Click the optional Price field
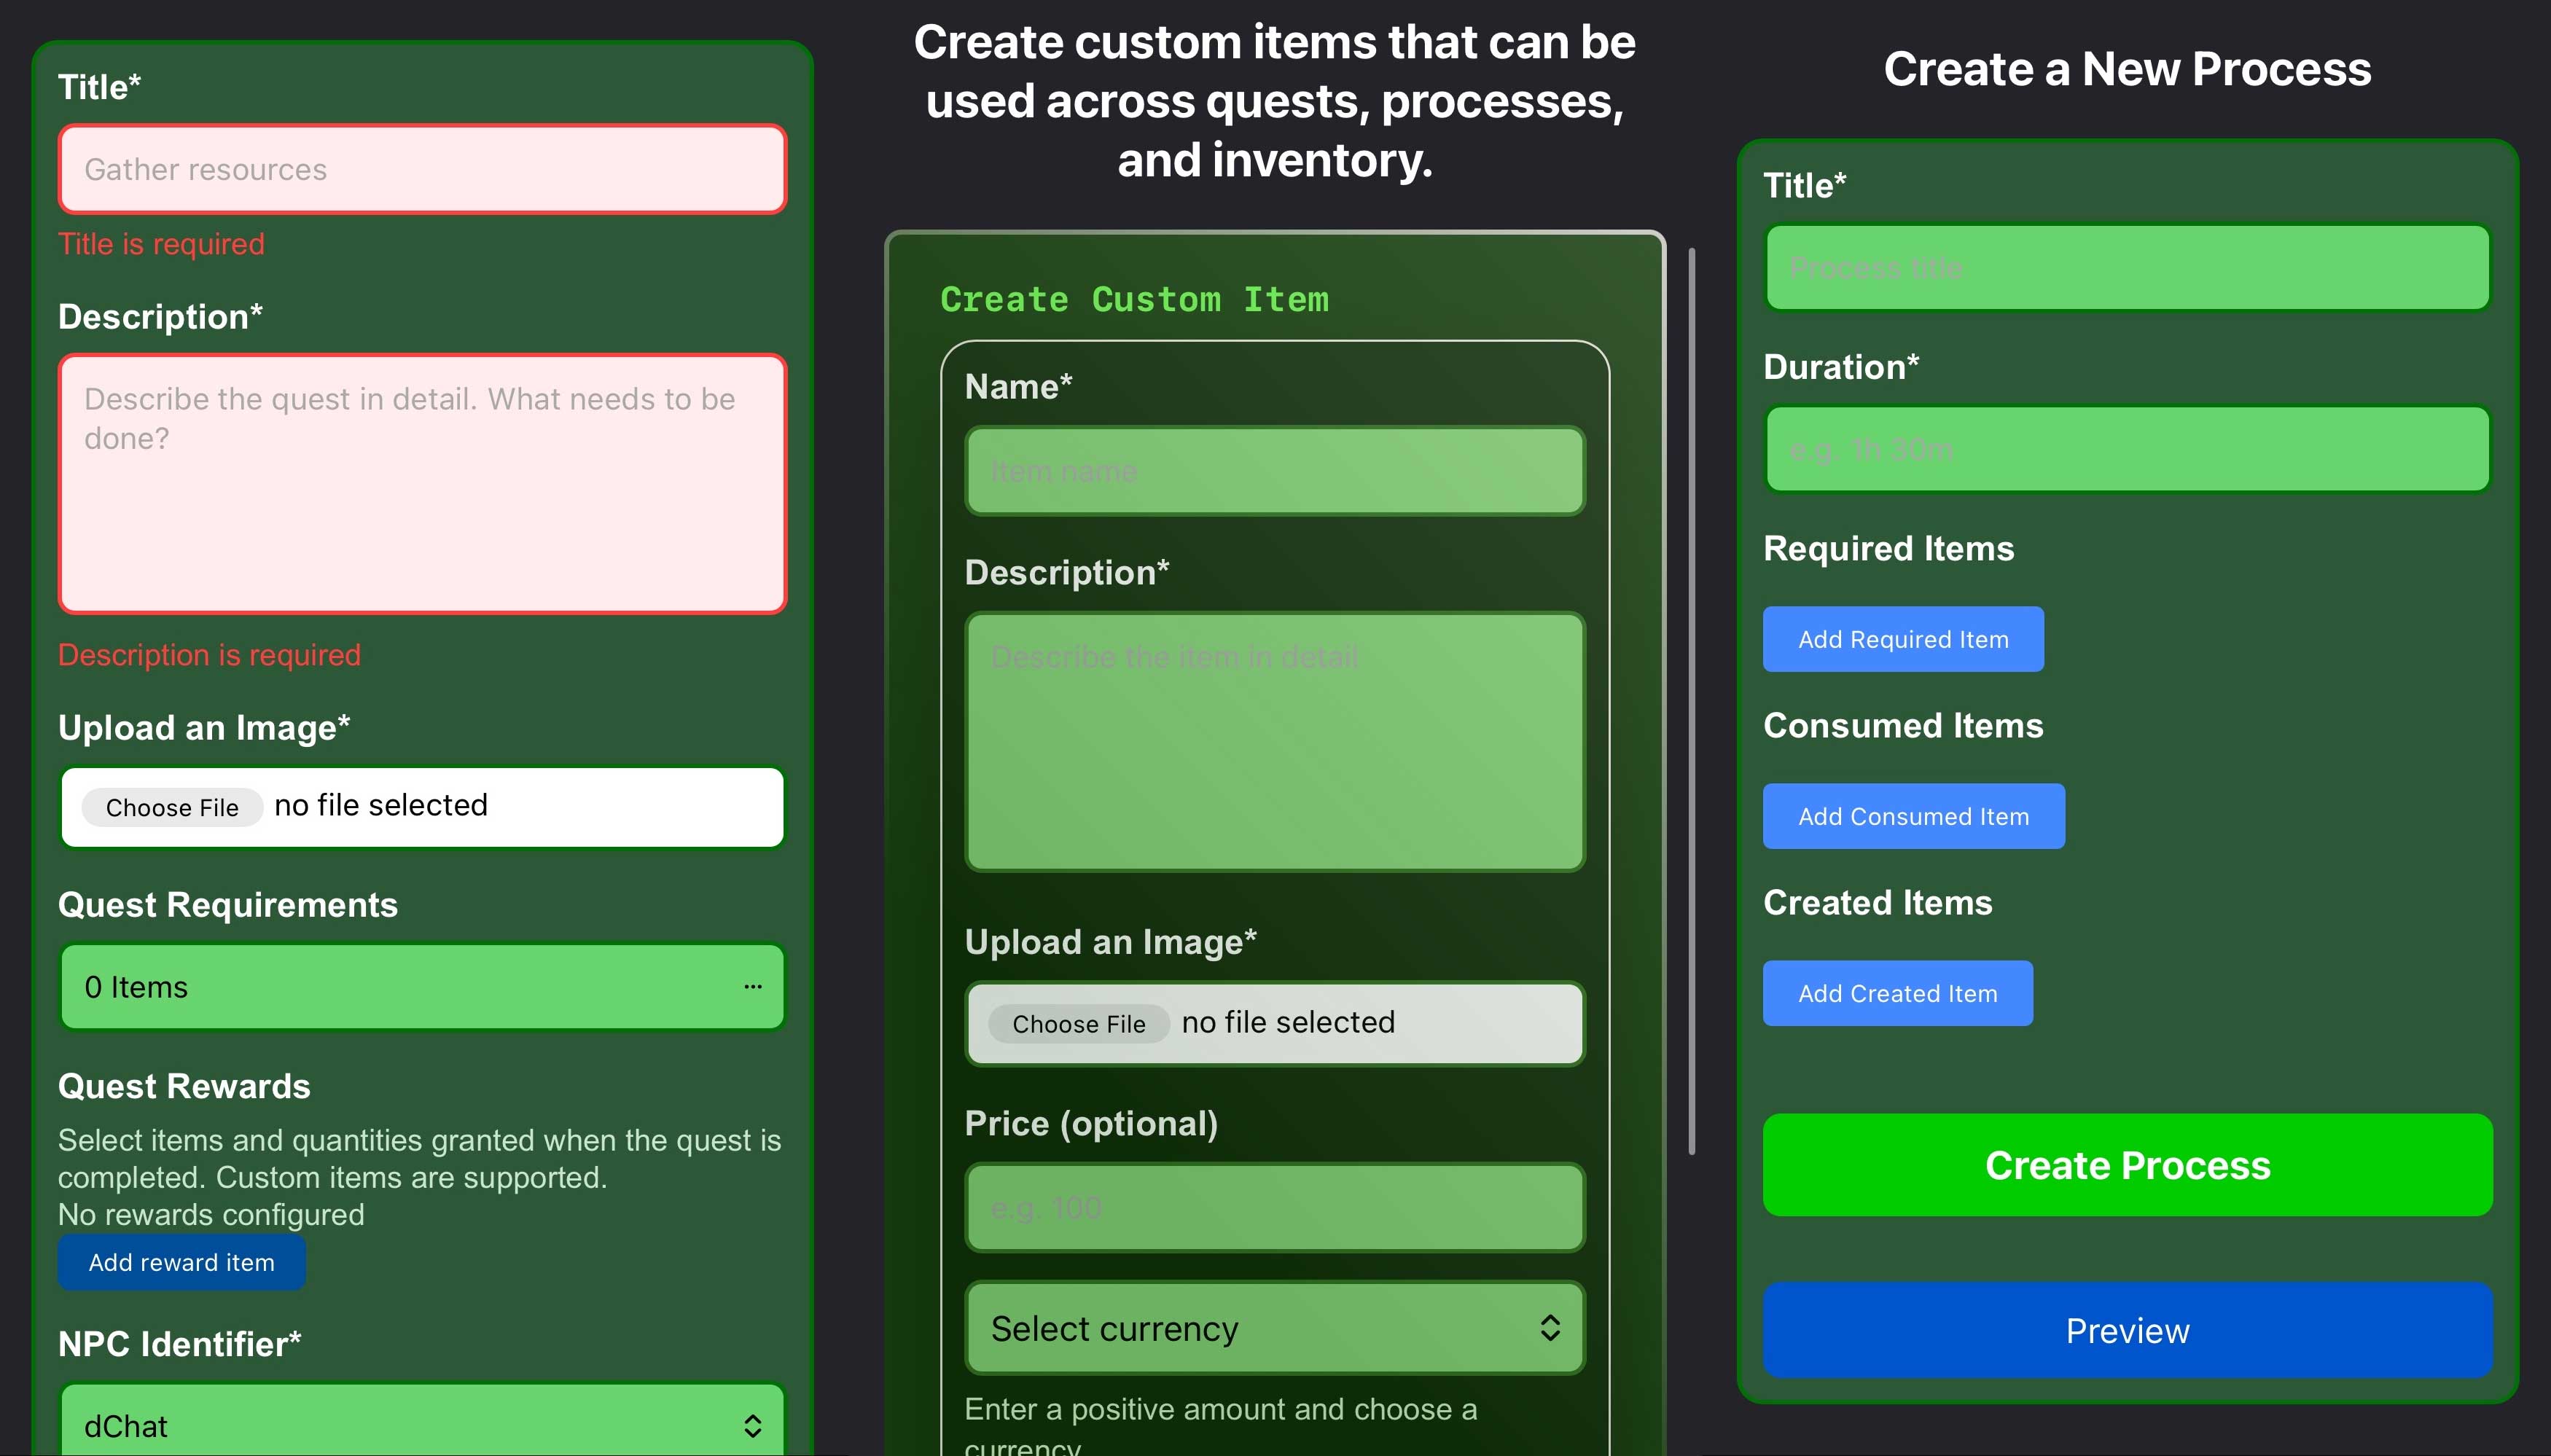 point(1273,1207)
